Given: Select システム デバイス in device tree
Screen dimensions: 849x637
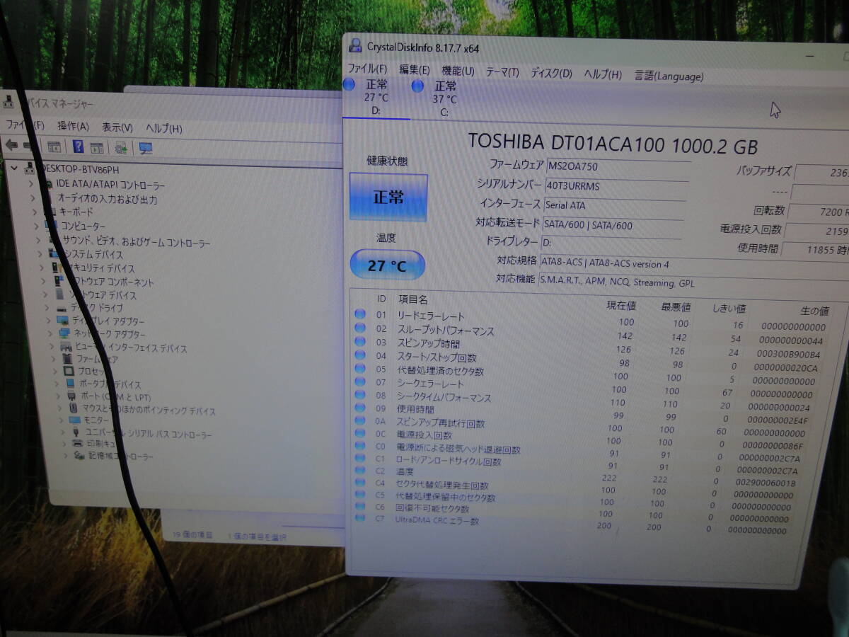Looking at the screenshot, I should point(93,254).
